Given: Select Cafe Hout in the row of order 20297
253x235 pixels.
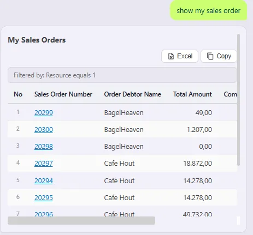Looking at the screenshot, I should (x=119, y=164).
